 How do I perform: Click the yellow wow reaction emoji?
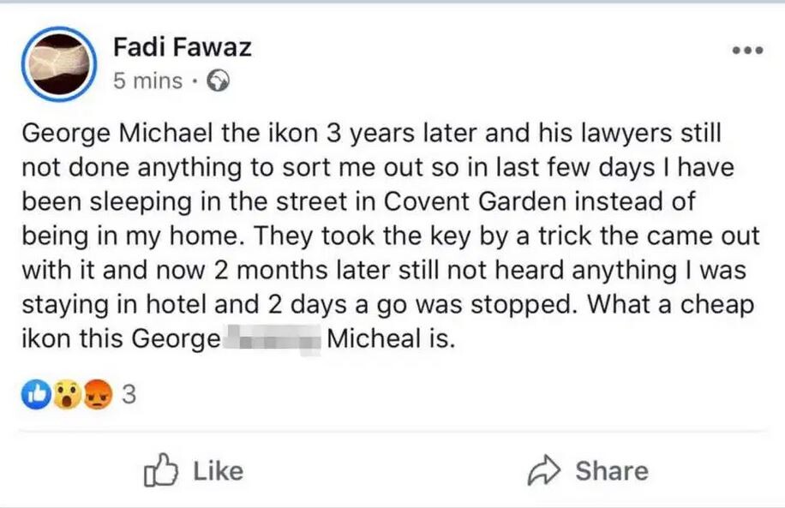[69, 395]
